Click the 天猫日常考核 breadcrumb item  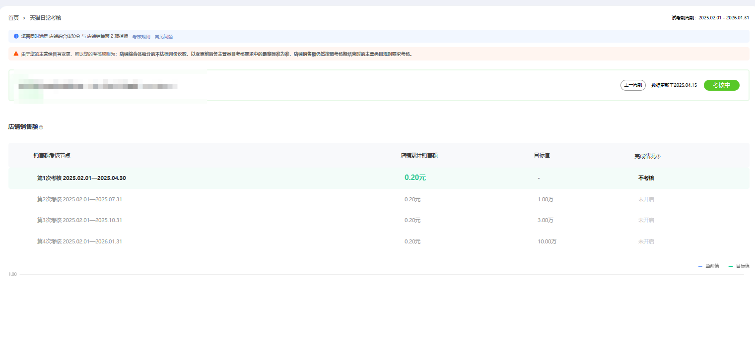click(x=45, y=18)
